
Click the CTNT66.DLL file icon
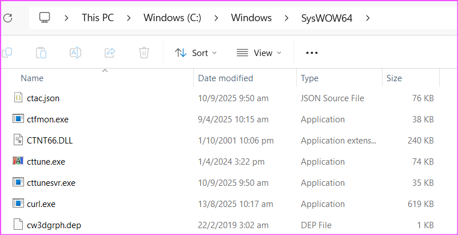18,140
